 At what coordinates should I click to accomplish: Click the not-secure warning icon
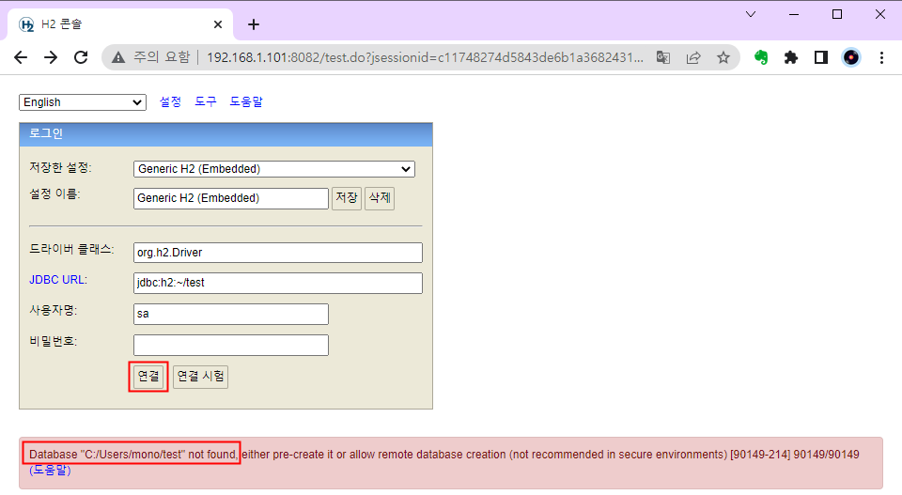(x=118, y=57)
